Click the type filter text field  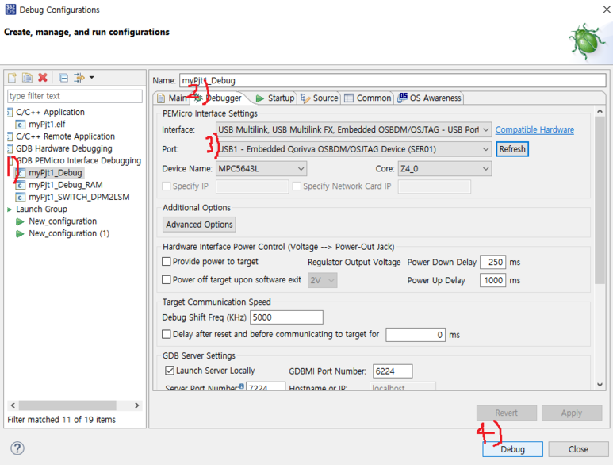(75, 96)
